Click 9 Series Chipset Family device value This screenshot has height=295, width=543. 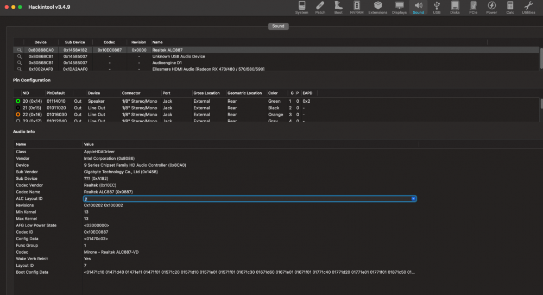pyautogui.click(x=135, y=165)
